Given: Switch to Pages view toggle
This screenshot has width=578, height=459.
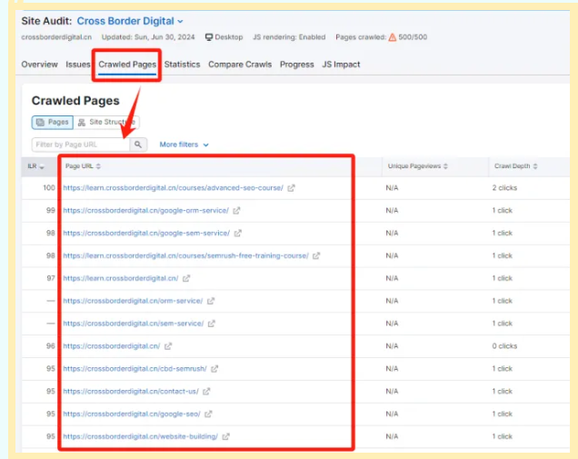Looking at the screenshot, I should pos(53,122).
